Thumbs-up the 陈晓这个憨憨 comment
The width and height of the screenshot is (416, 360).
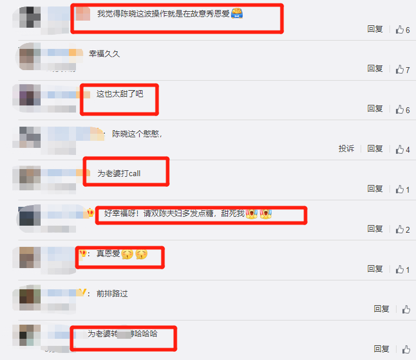tap(400, 149)
